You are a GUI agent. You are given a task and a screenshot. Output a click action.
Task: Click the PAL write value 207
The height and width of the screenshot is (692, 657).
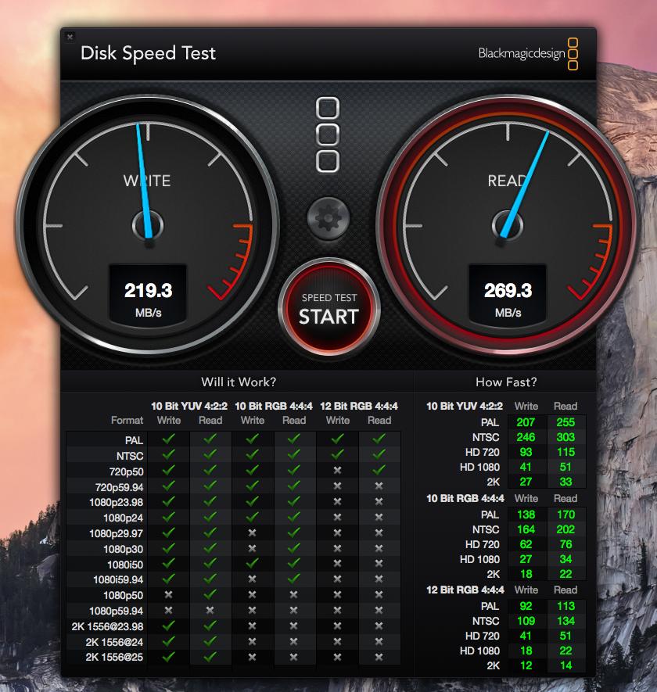[x=526, y=422]
